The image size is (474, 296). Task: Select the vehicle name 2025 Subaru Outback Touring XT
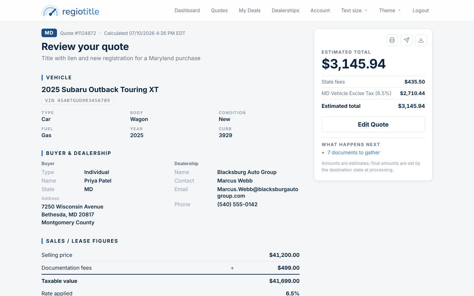[x=100, y=89]
